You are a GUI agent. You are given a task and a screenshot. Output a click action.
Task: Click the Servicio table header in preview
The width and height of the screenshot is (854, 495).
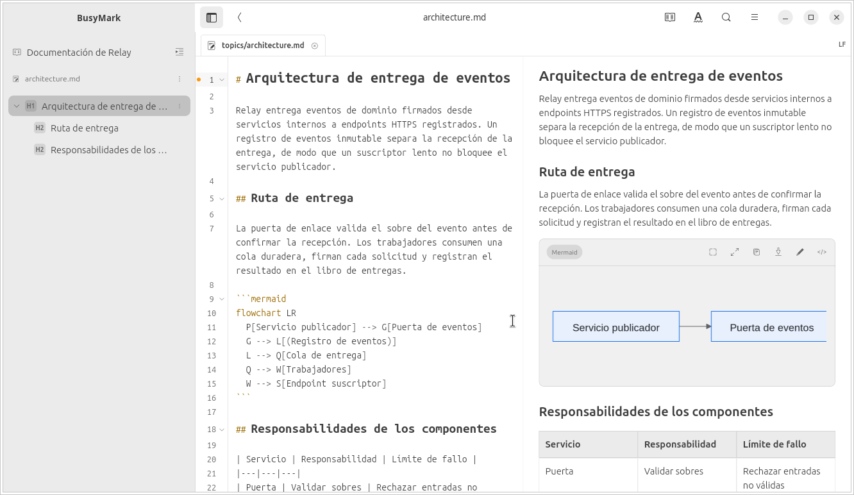pos(589,444)
